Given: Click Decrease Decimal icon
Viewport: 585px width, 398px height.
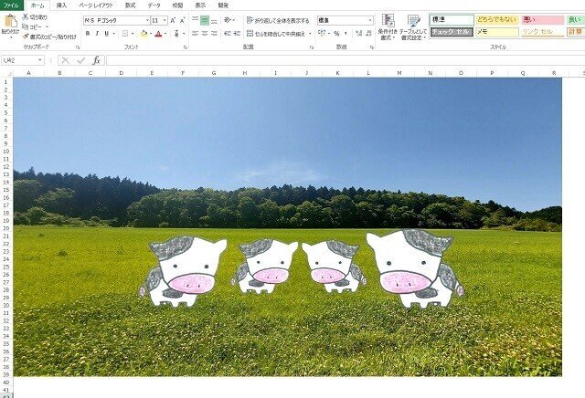Looking at the screenshot, I should pyautogui.click(x=368, y=34).
